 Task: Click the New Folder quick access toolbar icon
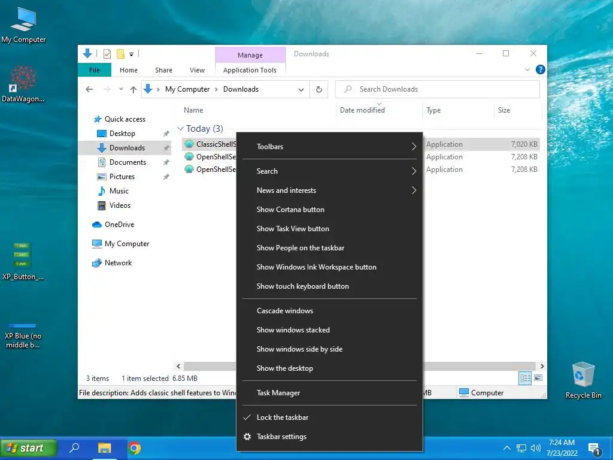pyautogui.click(x=120, y=53)
